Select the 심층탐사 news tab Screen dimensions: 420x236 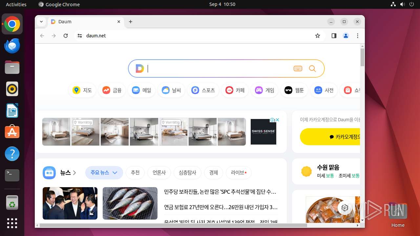click(187, 173)
